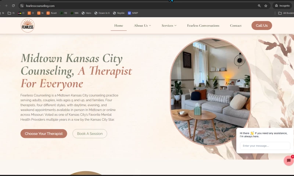This screenshot has height=176, width=294.
Task: Go to the Home nav item
Action: coord(119,26)
